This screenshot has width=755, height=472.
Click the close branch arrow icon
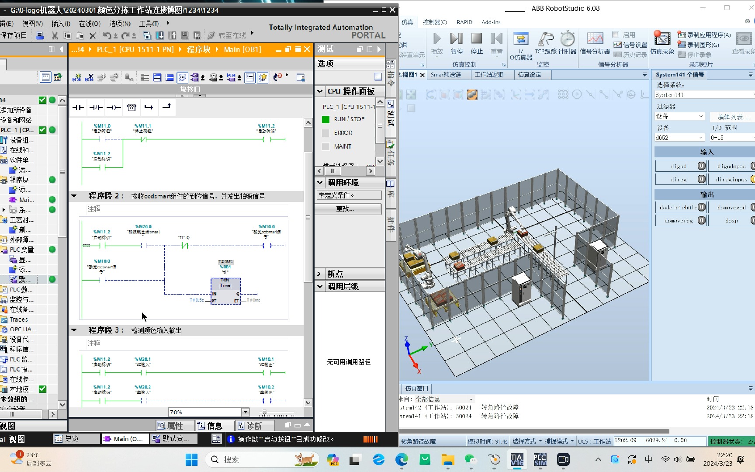tap(167, 107)
